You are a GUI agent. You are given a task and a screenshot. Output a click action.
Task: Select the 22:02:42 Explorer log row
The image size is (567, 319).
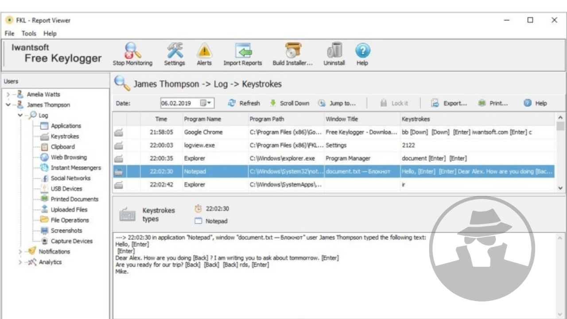334,185
